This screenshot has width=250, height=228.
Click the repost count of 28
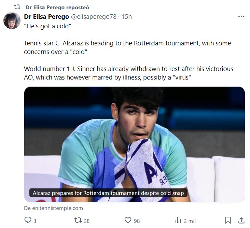pos(86,221)
